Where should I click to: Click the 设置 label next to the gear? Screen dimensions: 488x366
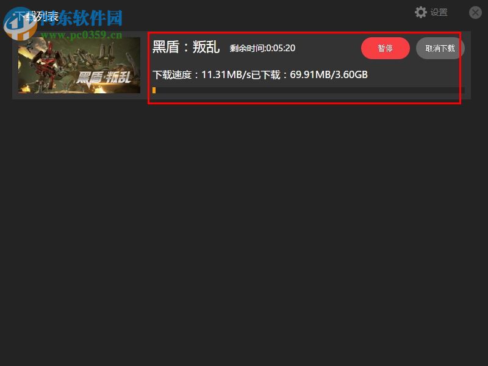439,12
